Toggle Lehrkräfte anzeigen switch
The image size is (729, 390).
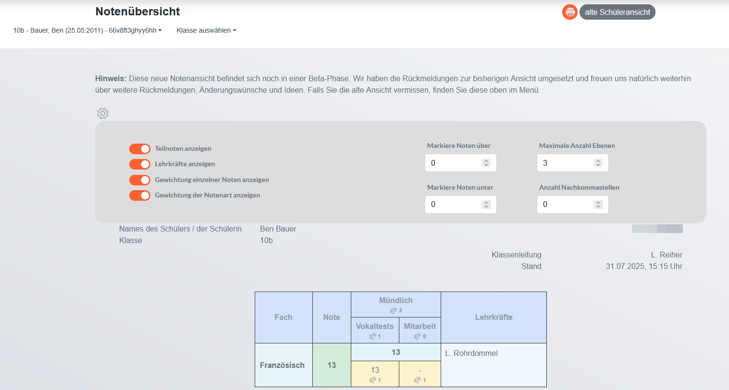pos(140,164)
